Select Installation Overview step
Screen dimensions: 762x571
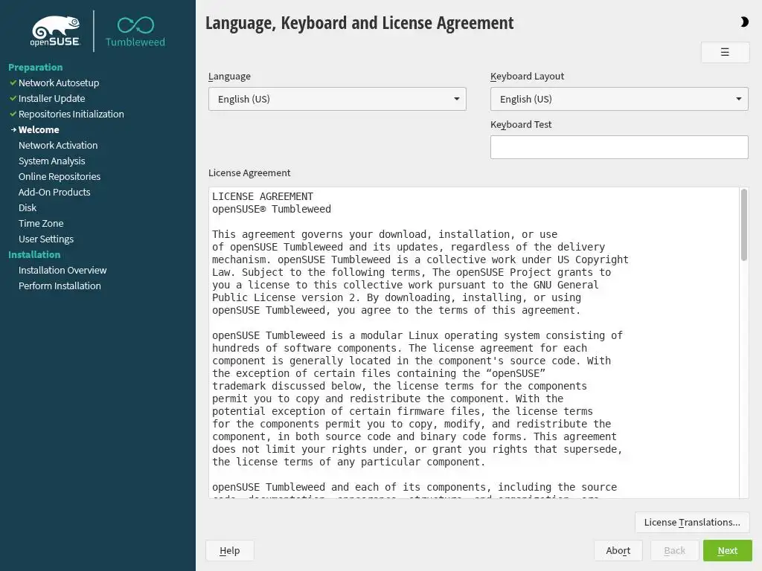tap(63, 270)
